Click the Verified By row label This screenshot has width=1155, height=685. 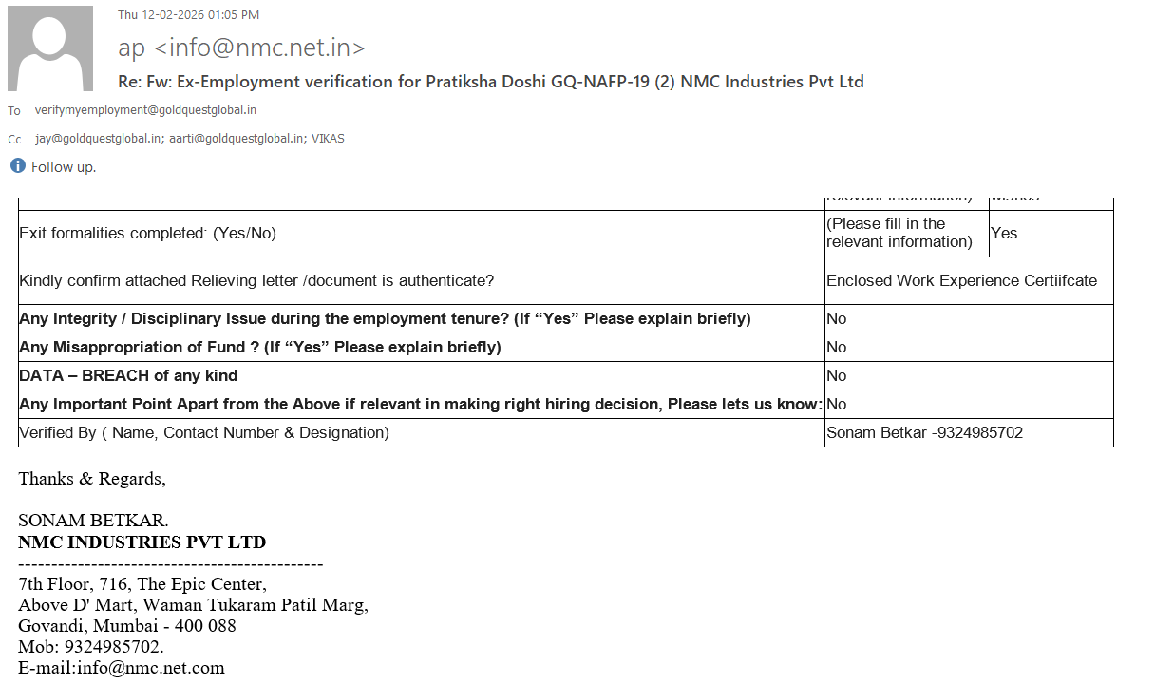coord(204,433)
